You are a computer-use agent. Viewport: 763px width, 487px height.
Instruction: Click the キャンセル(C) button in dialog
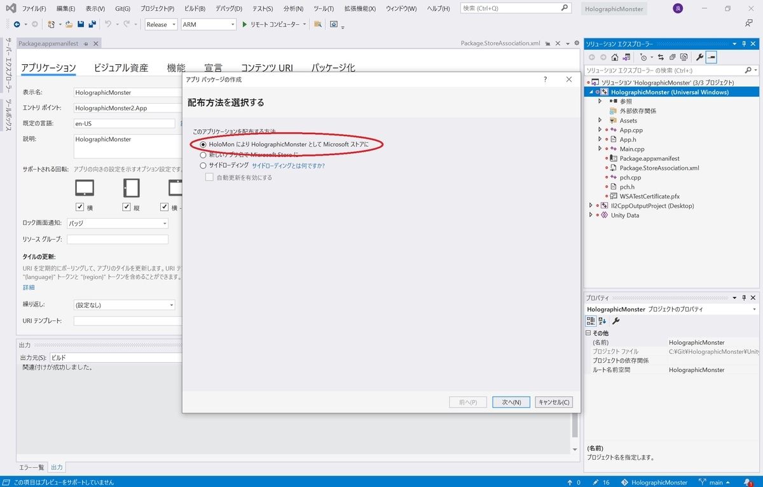554,402
